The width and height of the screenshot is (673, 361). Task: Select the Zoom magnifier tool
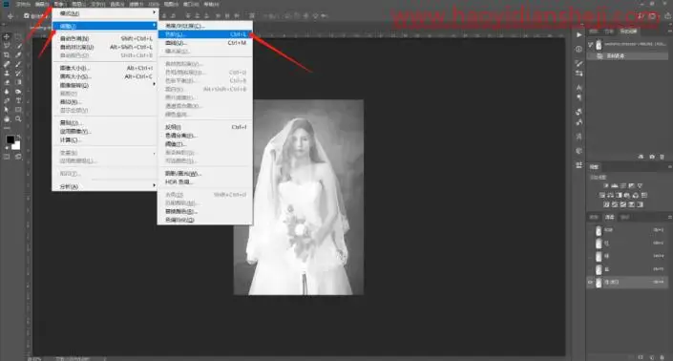[18, 119]
